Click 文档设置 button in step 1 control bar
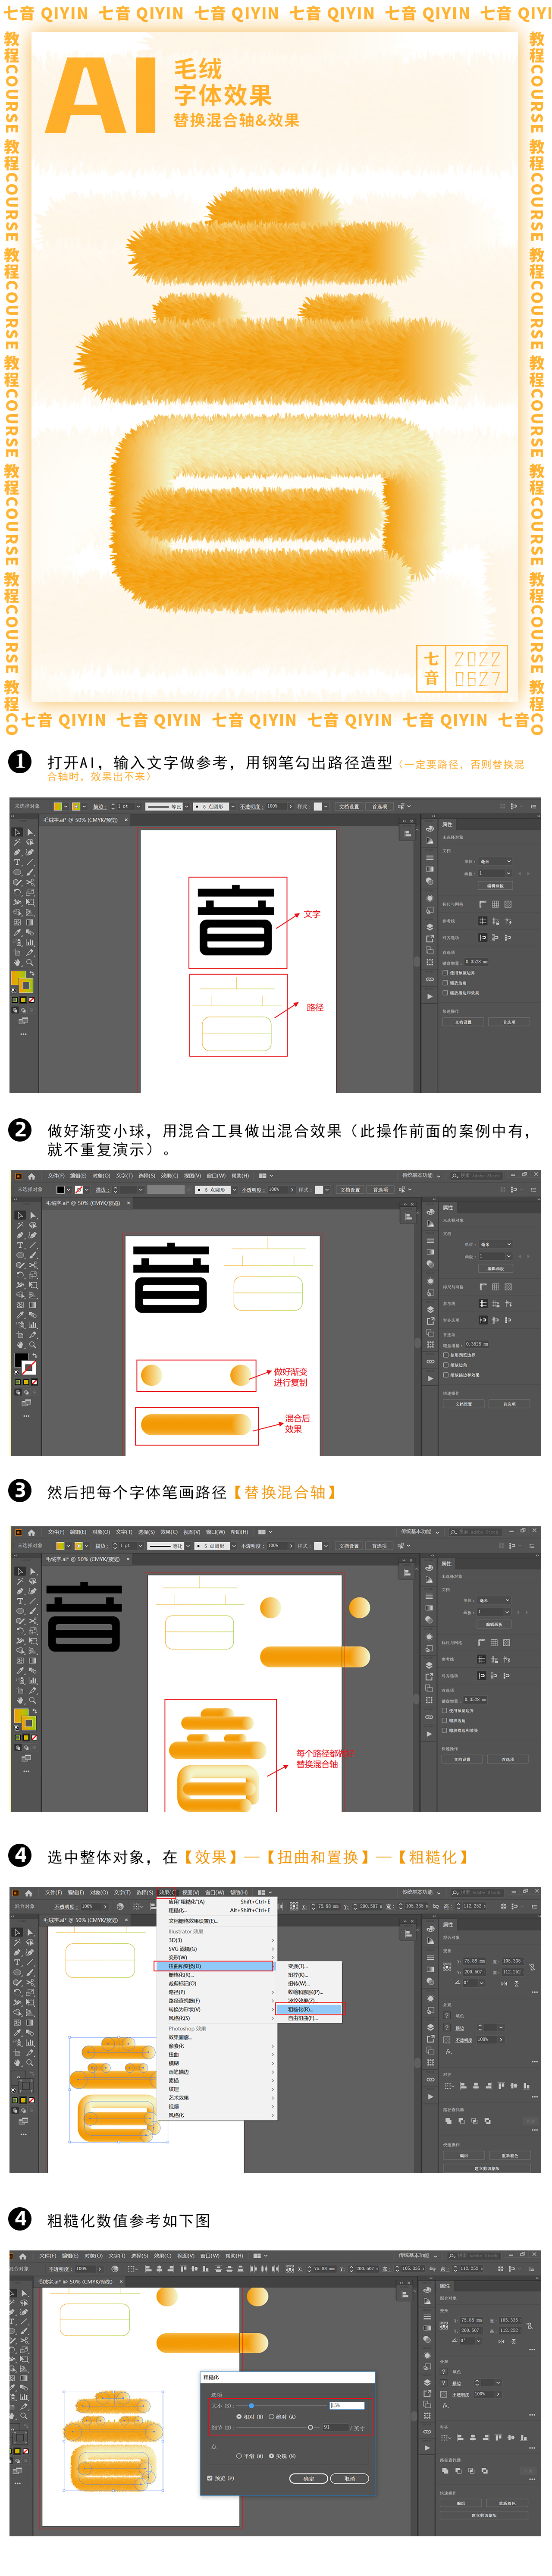552x2576 pixels. pyautogui.click(x=348, y=806)
